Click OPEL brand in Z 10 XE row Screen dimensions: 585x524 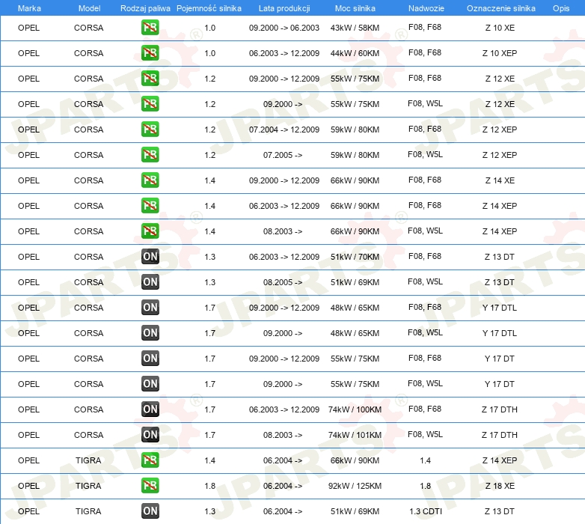(28, 28)
